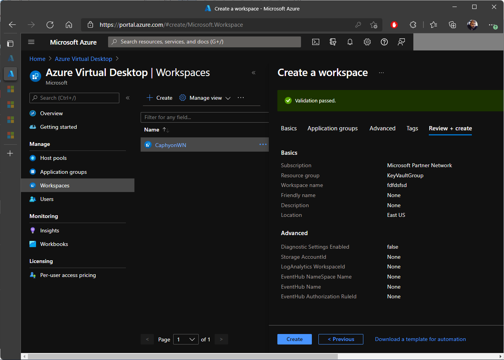Sort the list by Name column
Image resolution: width=504 pixels, height=360 pixels.
coord(157,130)
